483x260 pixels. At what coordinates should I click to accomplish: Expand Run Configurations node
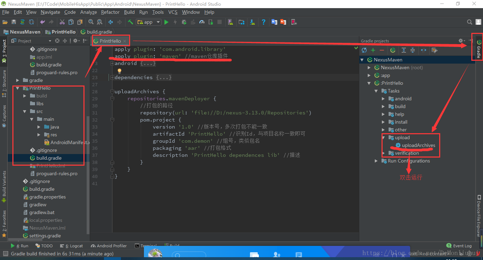click(x=376, y=161)
